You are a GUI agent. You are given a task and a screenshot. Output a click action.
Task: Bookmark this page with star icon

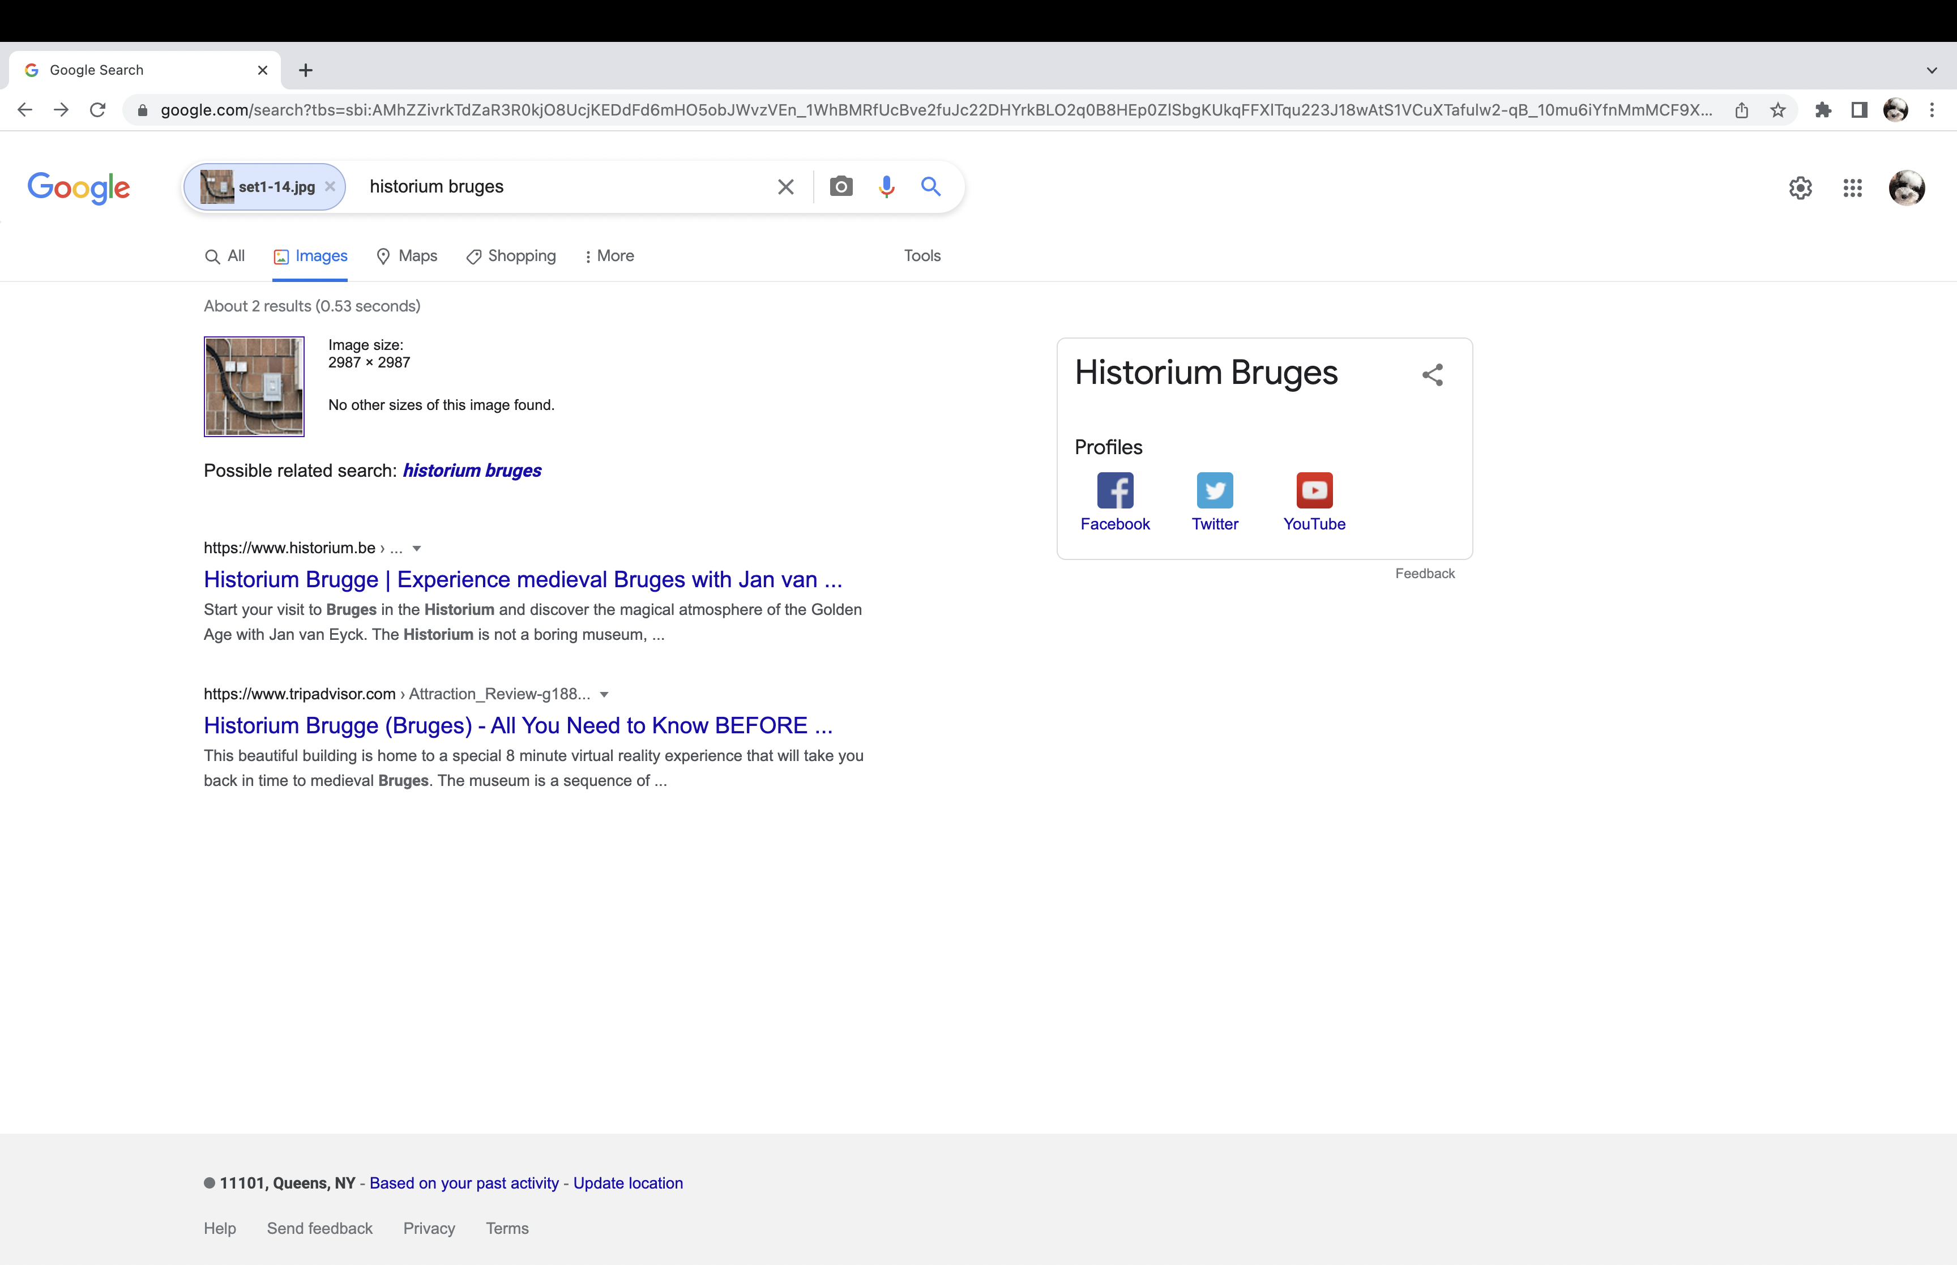pyautogui.click(x=1777, y=110)
